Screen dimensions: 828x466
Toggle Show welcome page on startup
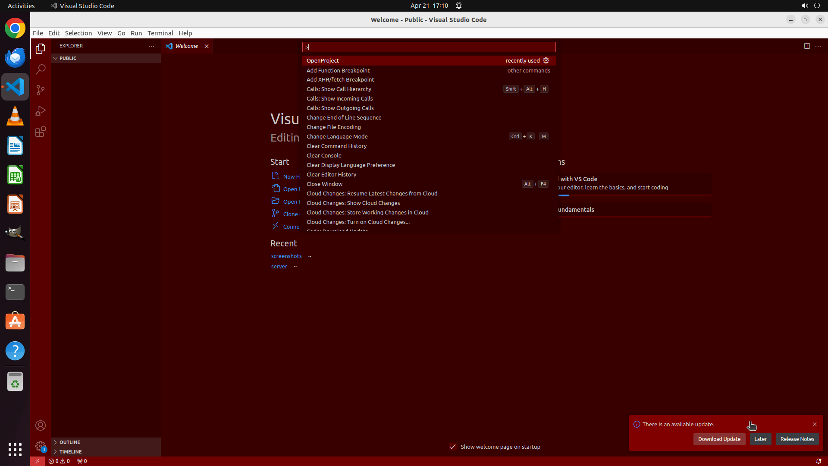click(453, 447)
